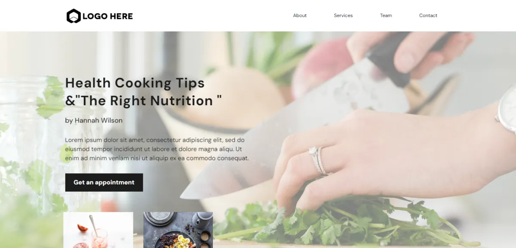The height and width of the screenshot is (248, 516).
Task: Click the knife blade in hero image
Action: pyautogui.click(x=297, y=129)
